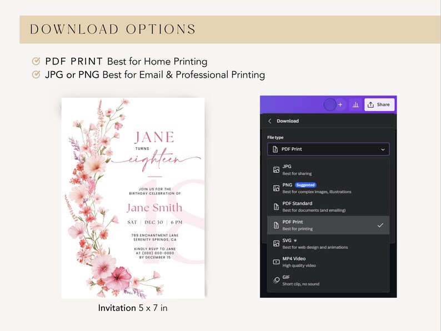Click the JPG image icon
This screenshot has height=331, width=441.
coord(276,169)
